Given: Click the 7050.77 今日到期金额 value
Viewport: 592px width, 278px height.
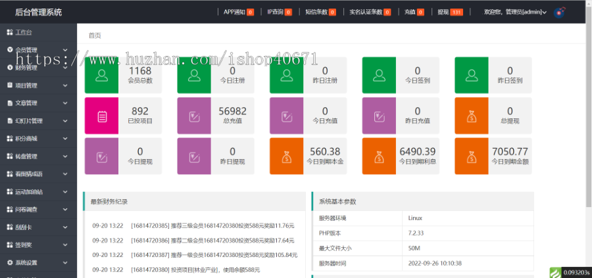Looking at the screenshot, I should (x=510, y=152).
